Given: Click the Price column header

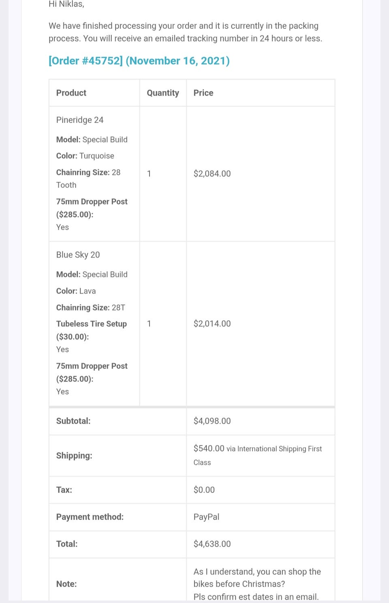Looking at the screenshot, I should click(203, 93).
